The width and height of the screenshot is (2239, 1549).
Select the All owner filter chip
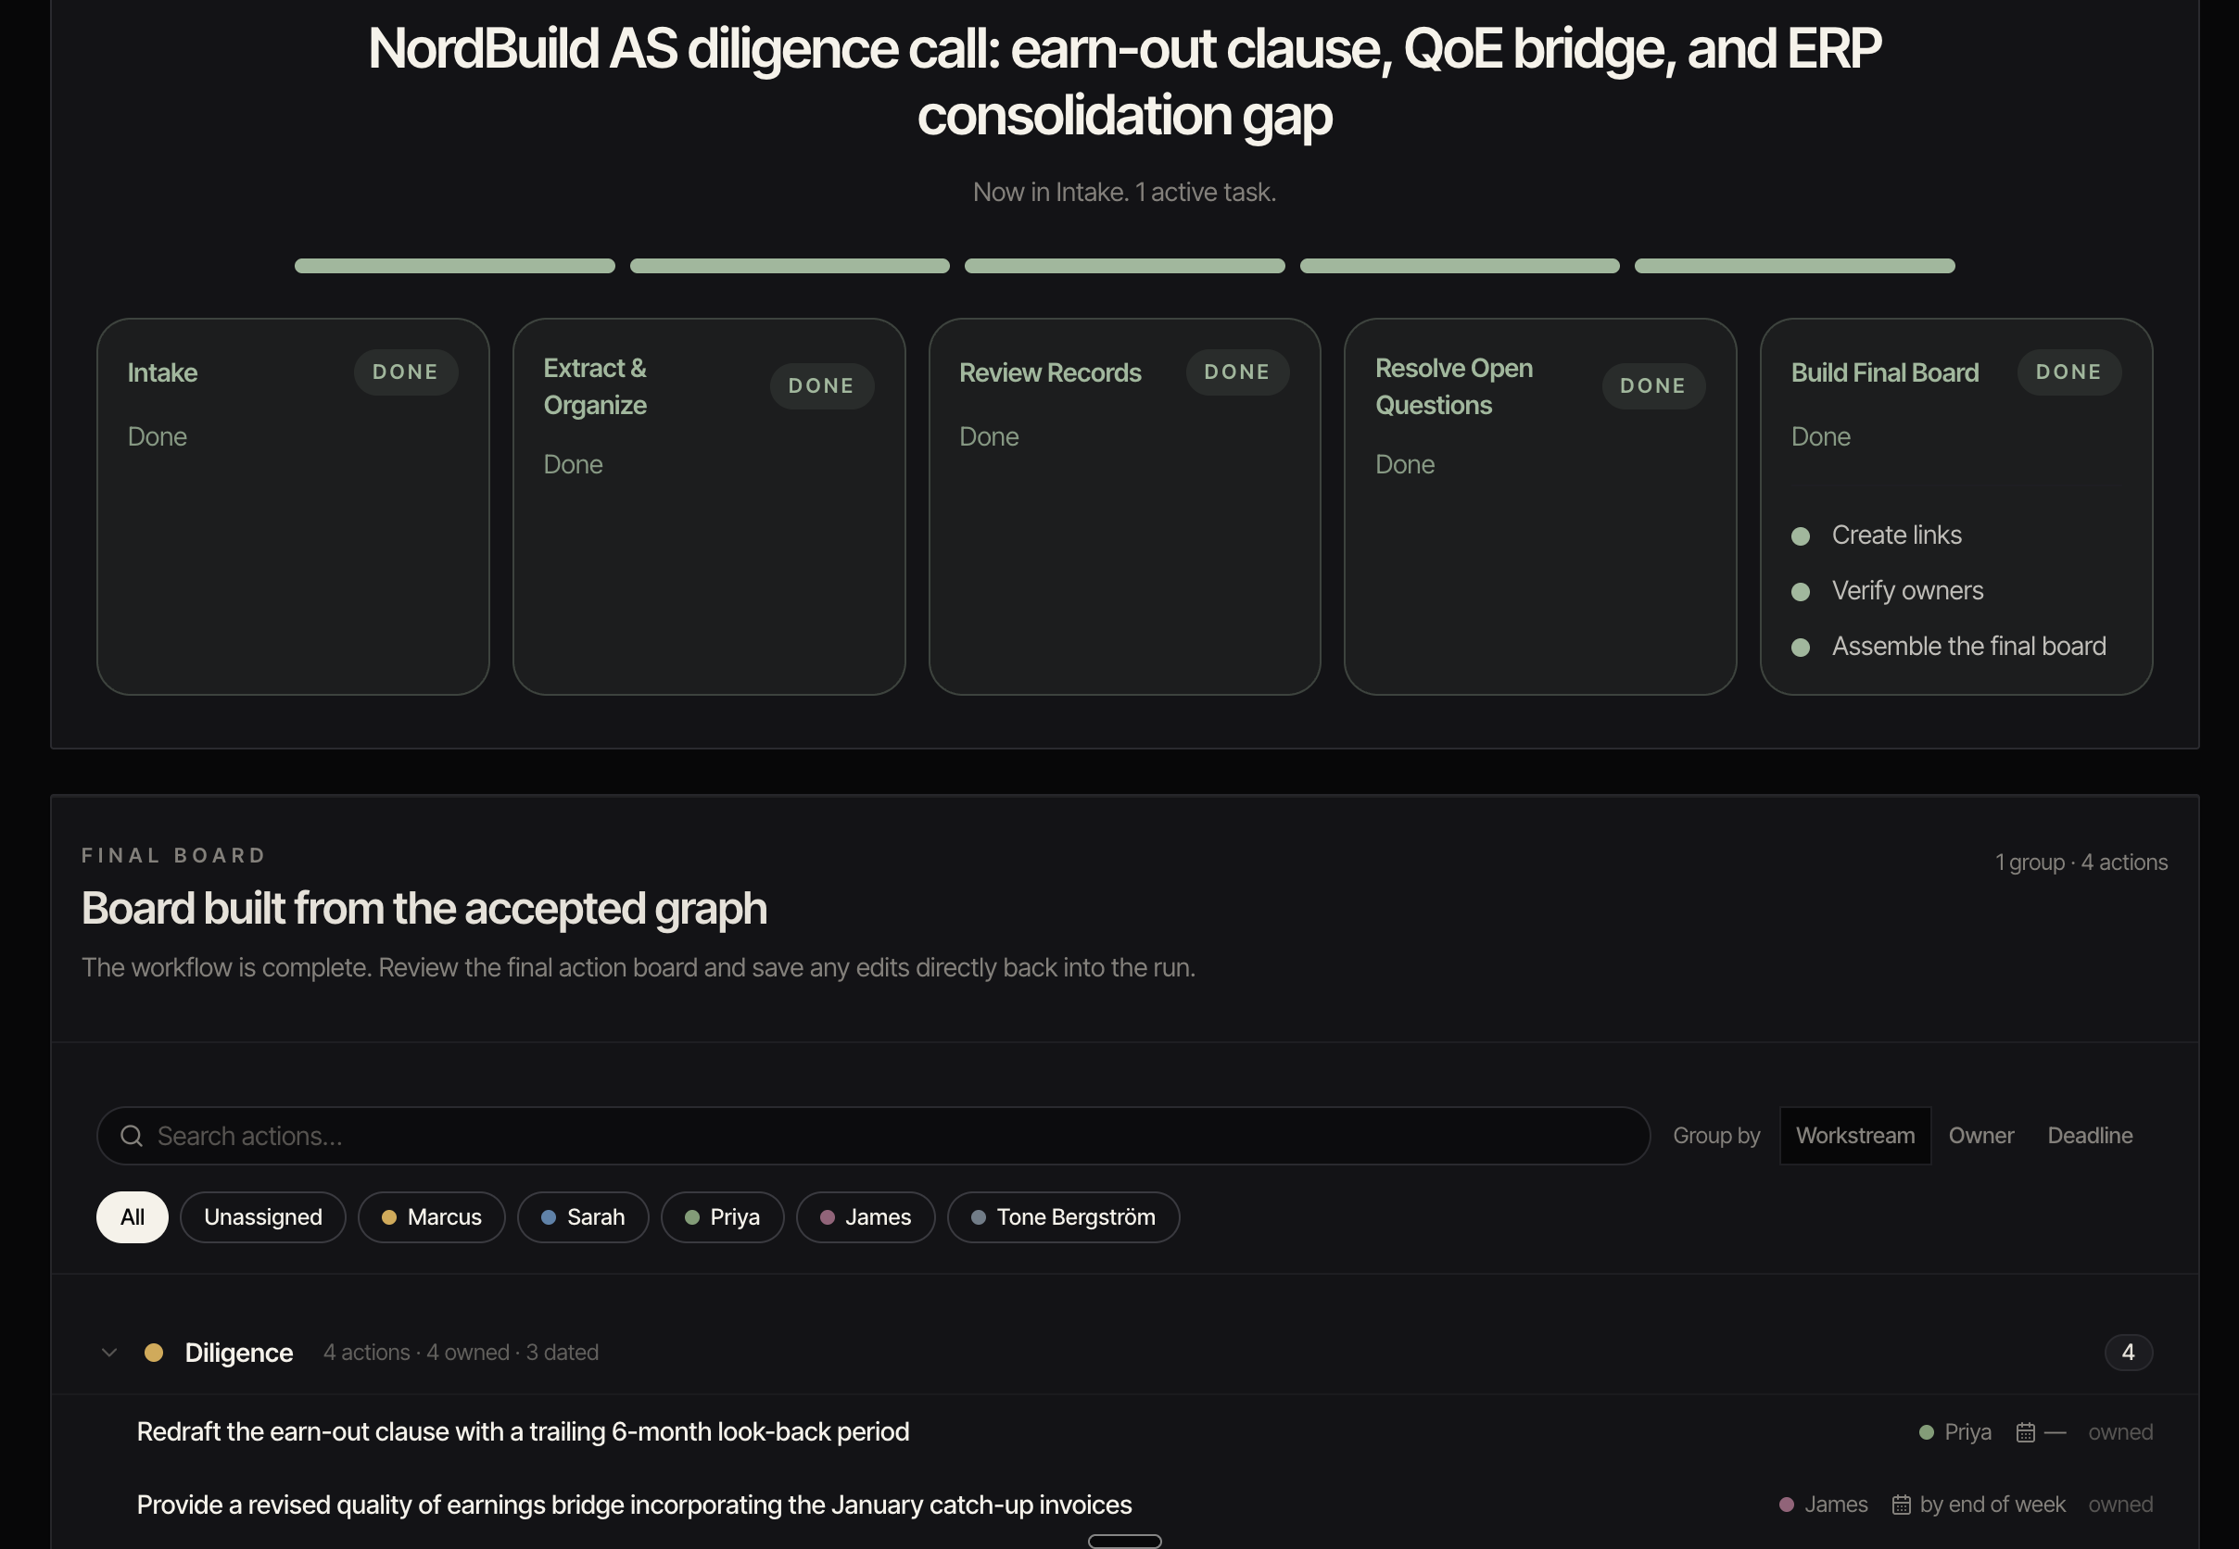point(132,1217)
